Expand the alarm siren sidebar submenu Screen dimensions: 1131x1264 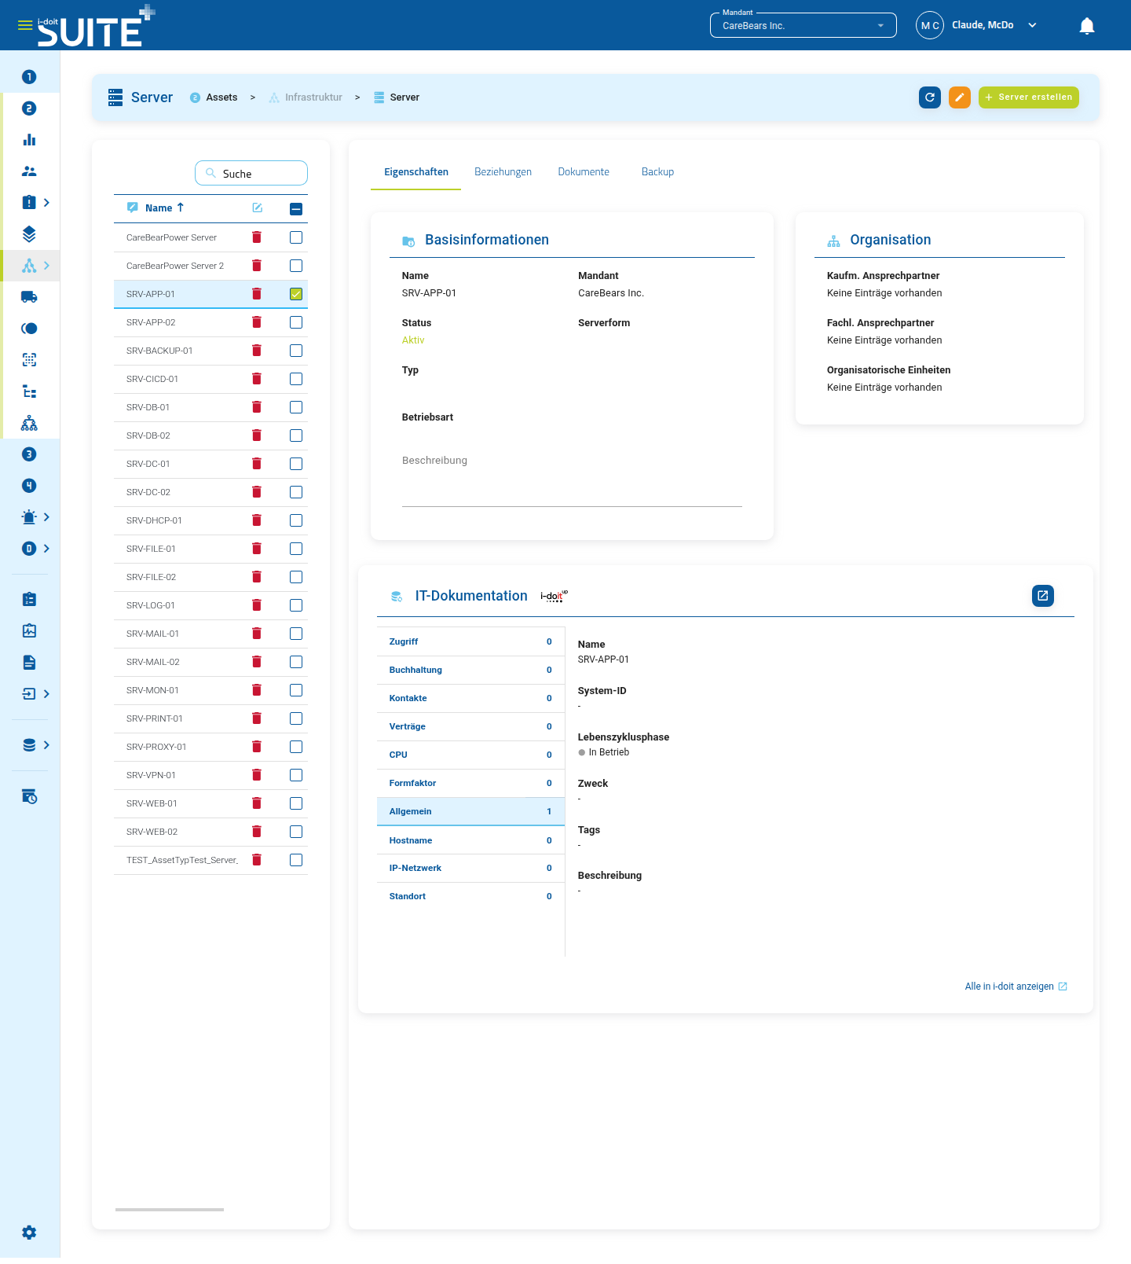point(46,517)
